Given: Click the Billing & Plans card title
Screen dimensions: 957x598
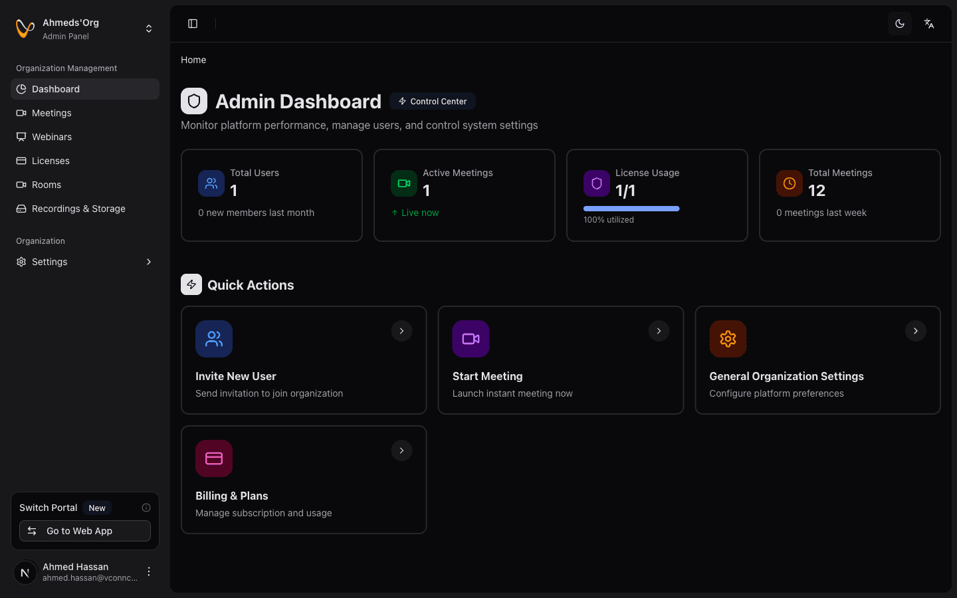Looking at the screenshot, I should [x=232, y=496].
